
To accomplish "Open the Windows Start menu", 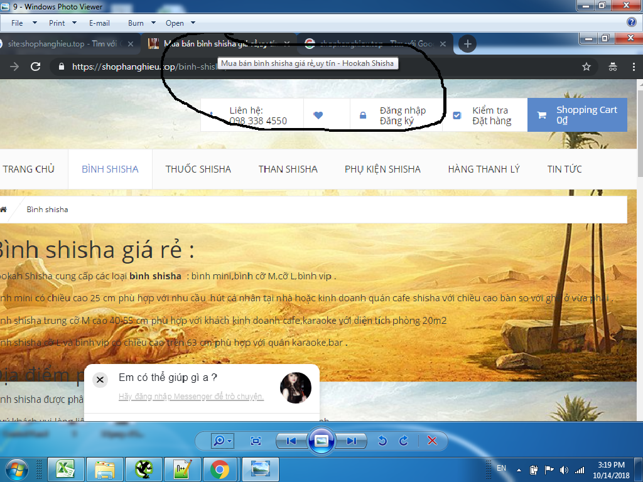I will [x=17, y=469].
